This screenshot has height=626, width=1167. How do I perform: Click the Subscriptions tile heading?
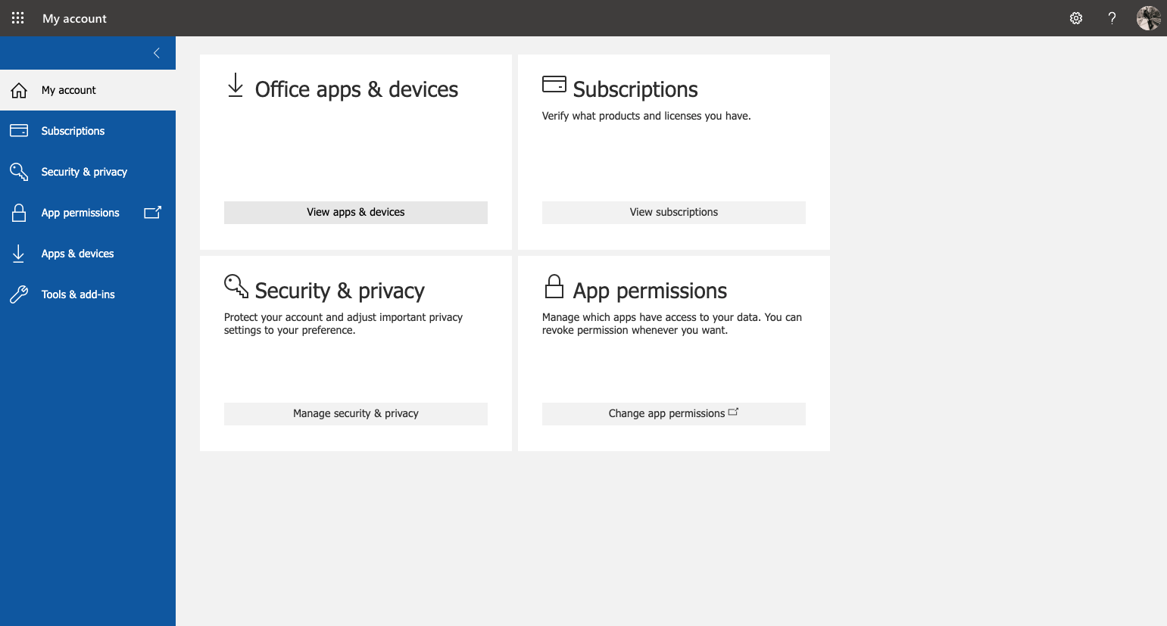point(635,89)
